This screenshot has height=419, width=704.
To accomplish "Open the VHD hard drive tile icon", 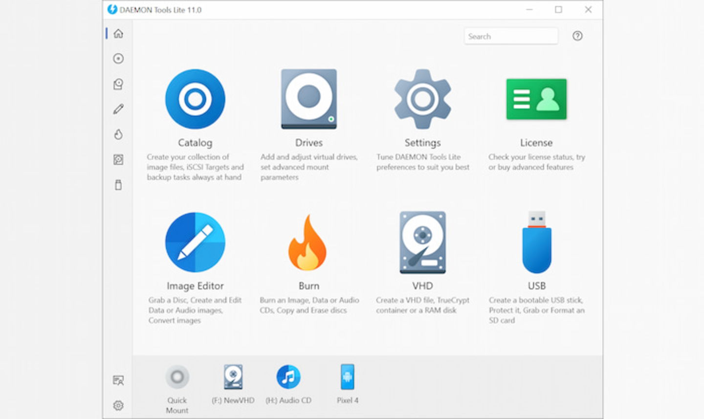I will point(422,243).
